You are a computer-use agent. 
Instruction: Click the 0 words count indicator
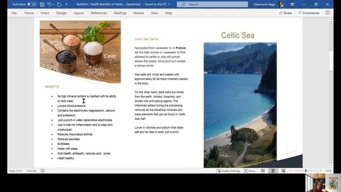(x=31, y=171)
